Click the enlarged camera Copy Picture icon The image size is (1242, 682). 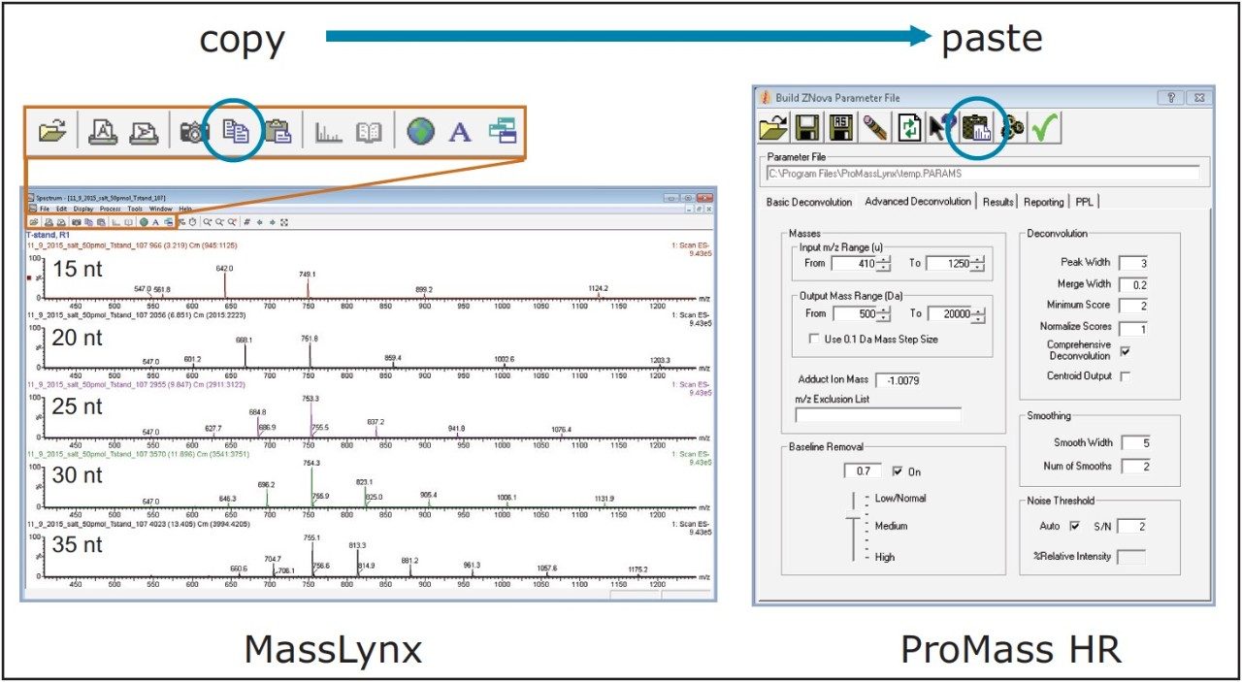click(x=195, y=132)
